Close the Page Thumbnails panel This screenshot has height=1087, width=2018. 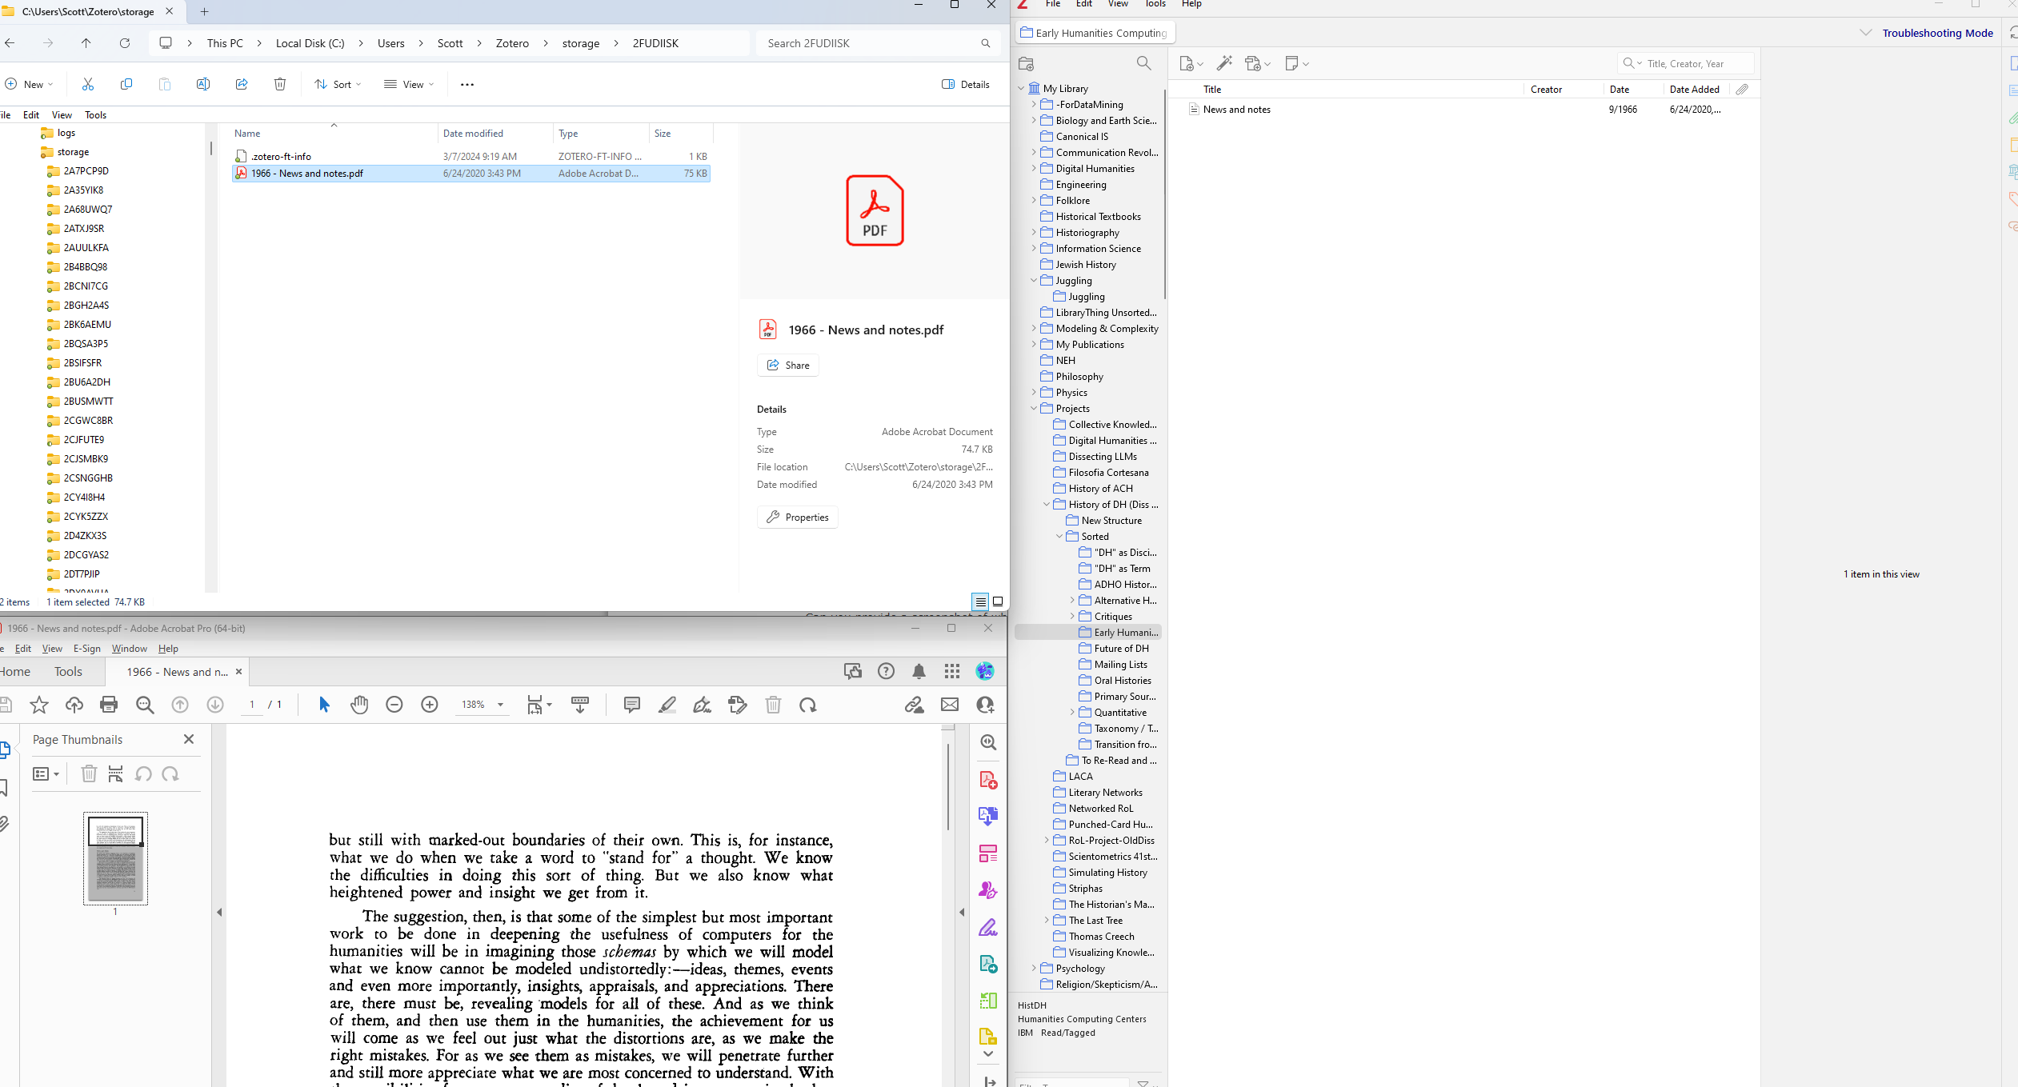(x=189, y=739)
